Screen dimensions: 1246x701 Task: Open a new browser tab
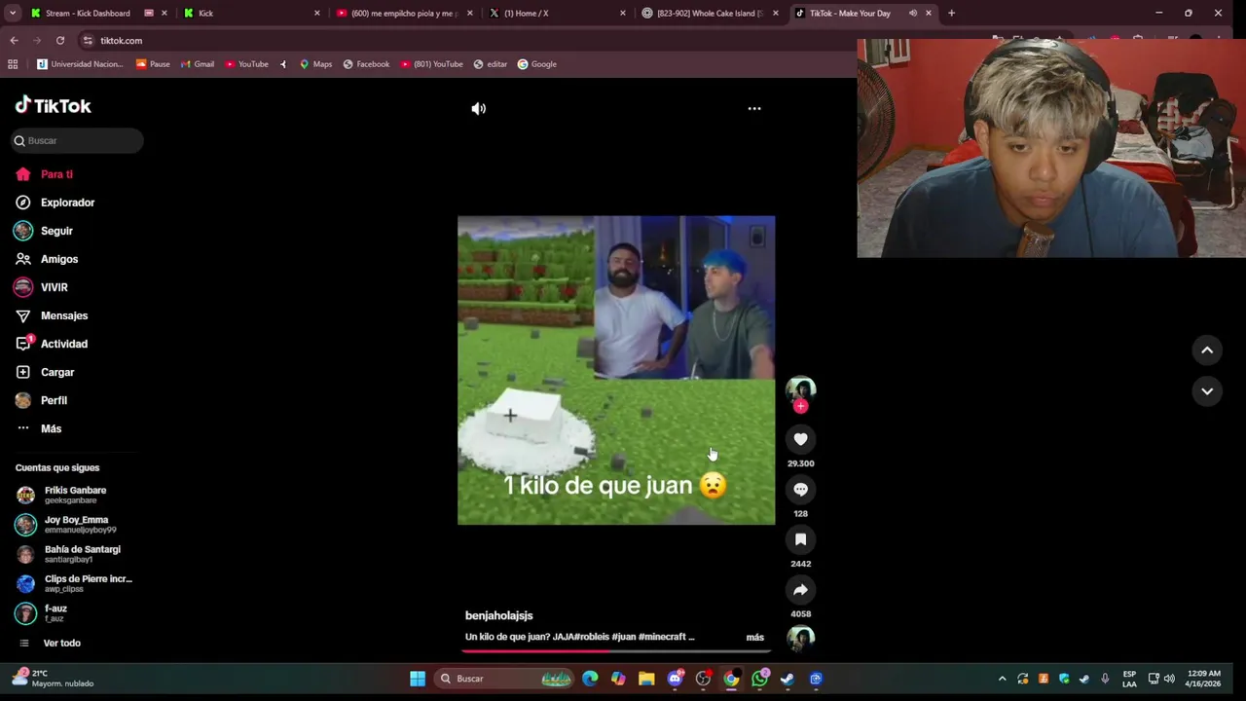[951, 14]
